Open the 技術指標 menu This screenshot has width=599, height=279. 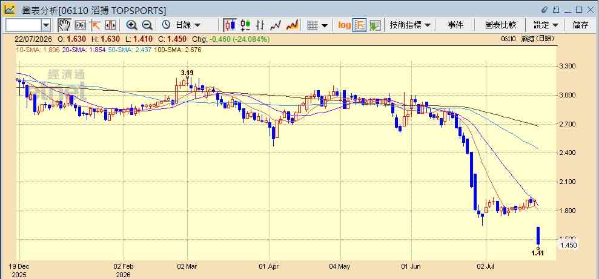(x=410, y=25)
